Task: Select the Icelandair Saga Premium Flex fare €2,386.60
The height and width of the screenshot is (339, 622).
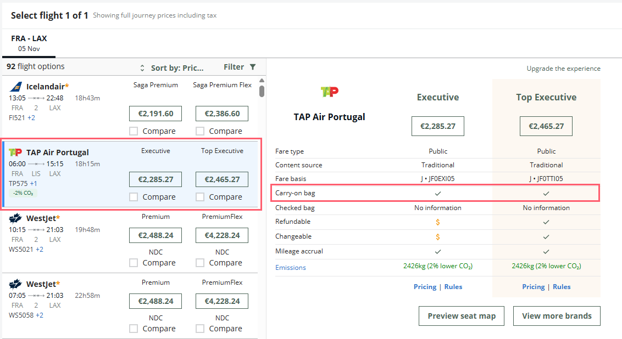Action: pos(222,114)
